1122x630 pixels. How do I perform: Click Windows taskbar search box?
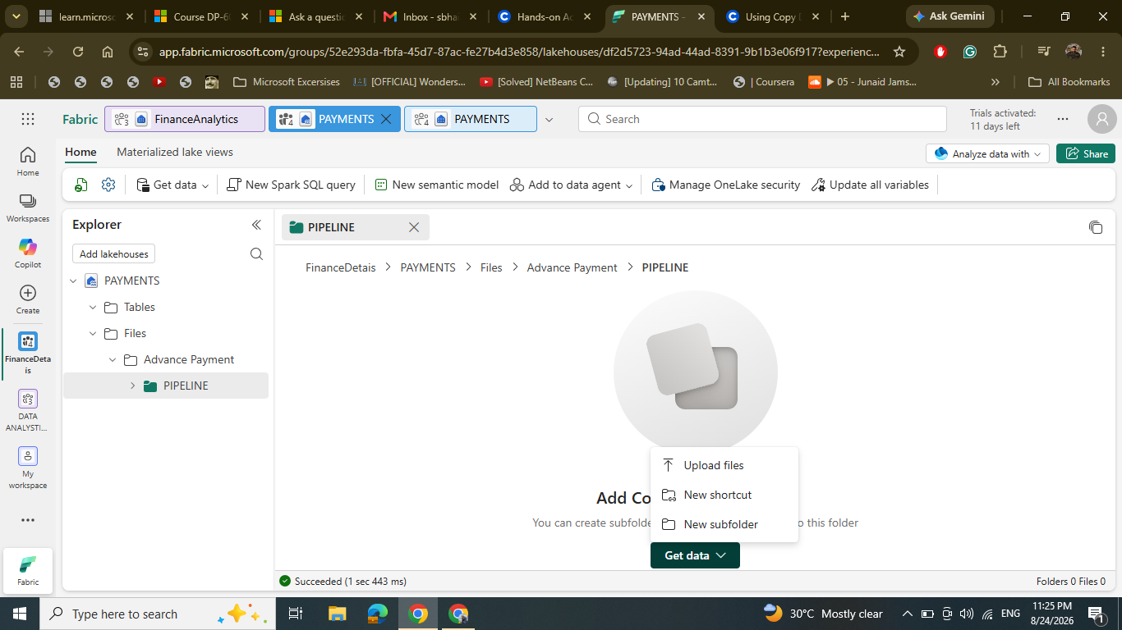tap(157, 614)
